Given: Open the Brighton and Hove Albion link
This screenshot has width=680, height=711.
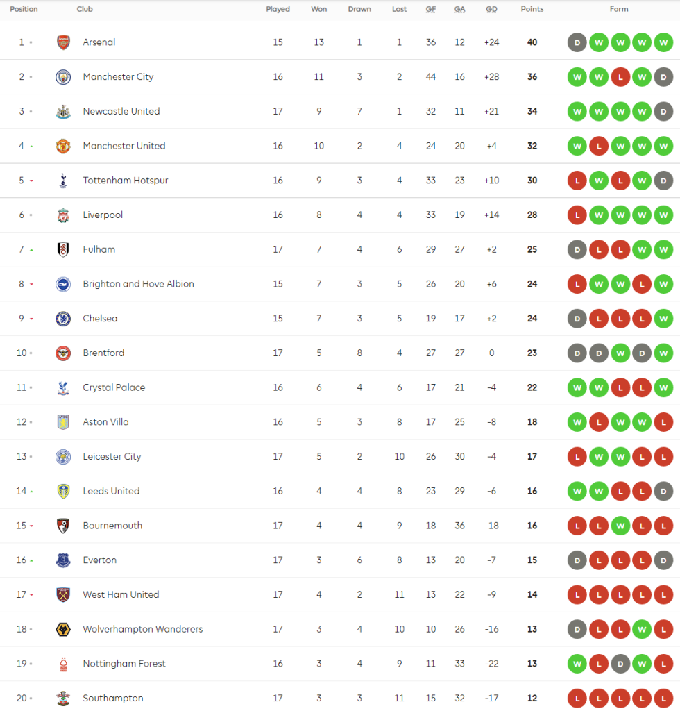Looking at the screenshot, I should tap(138, 284).
